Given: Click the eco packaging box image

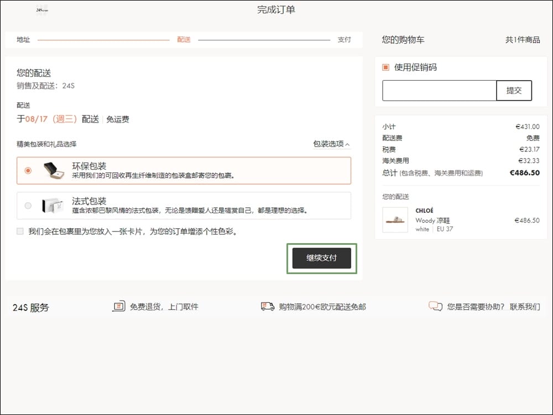Looking at the screenshot, I should (54, 171).
